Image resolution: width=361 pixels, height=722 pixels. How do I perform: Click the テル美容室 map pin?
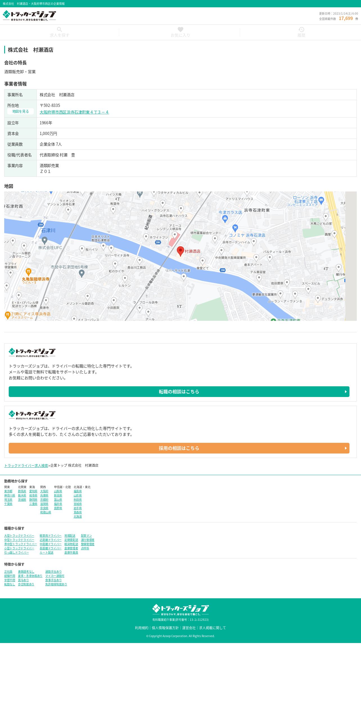[x=259, y=278]
